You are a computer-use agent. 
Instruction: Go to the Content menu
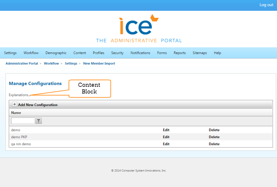[79, 53]
